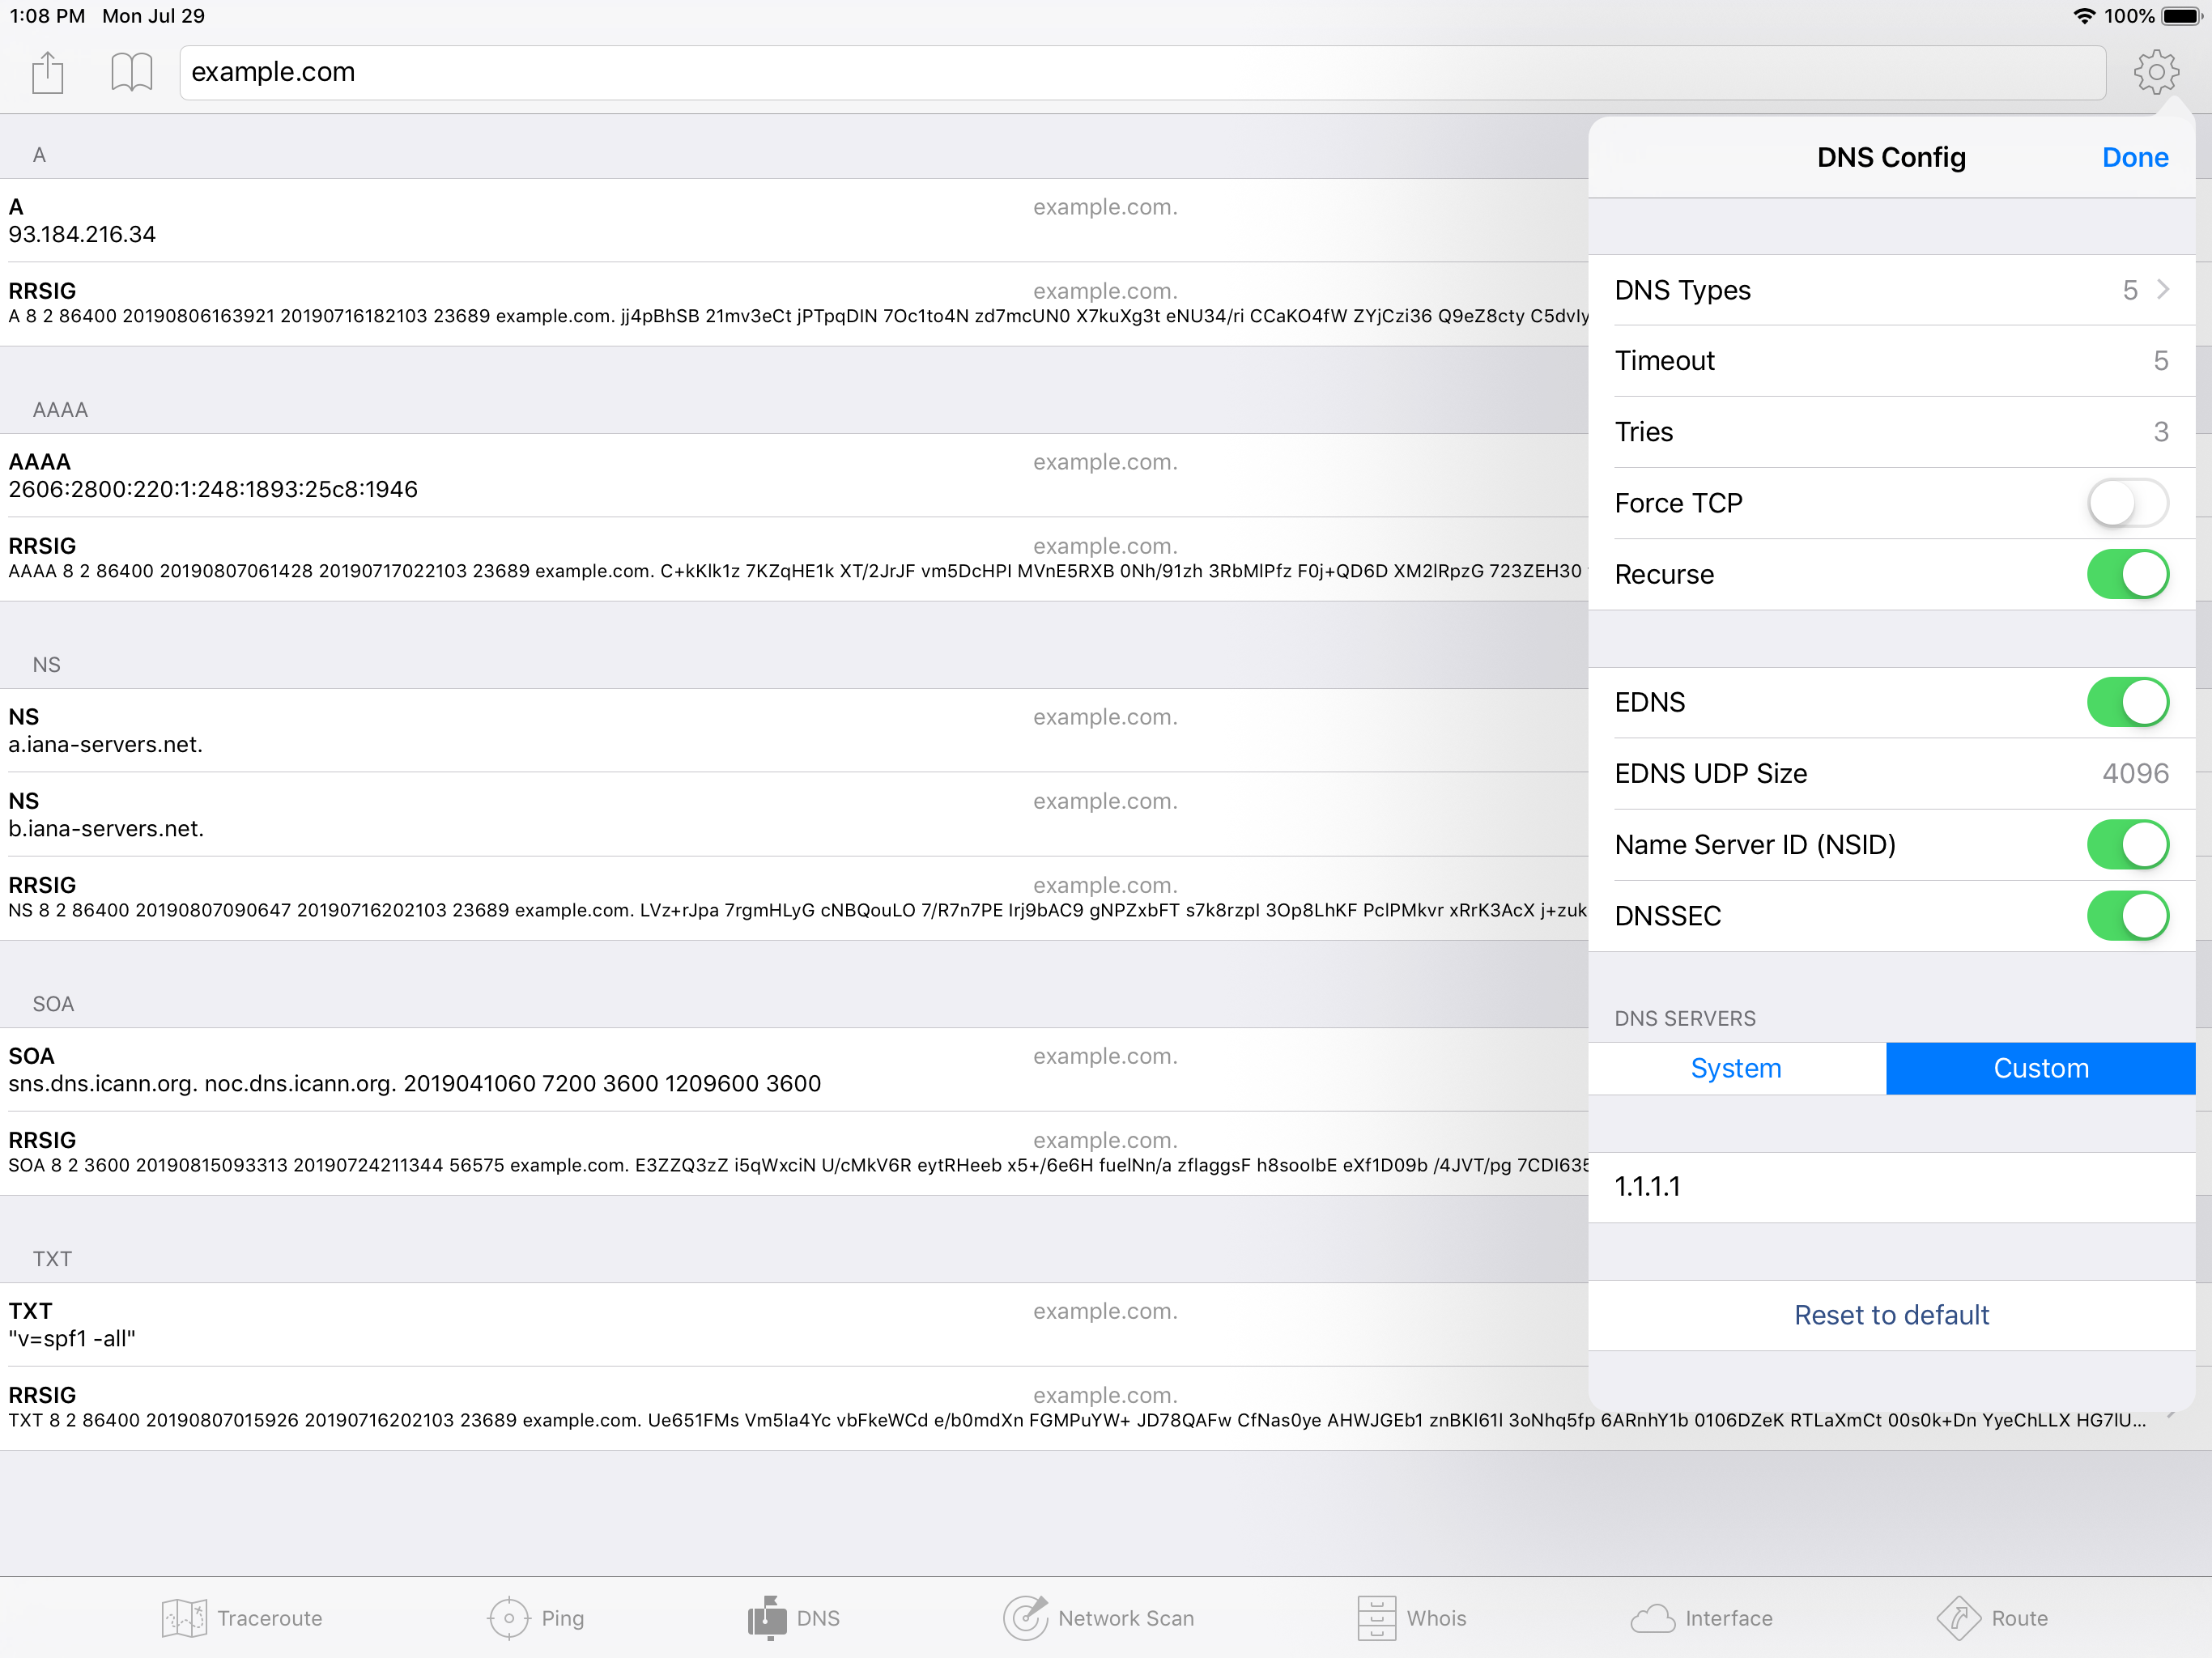Open the Traceroute tool icon
This screenshot has width=2212, height=1658.
(x=184, y=1617)
